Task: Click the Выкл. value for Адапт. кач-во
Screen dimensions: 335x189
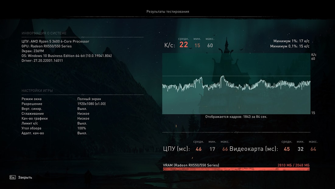Action: pyautogui.click(x=82, y=133)
